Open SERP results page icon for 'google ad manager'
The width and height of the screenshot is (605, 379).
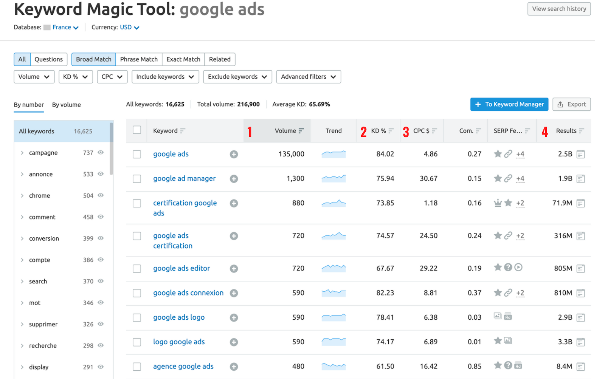point(581,178)
